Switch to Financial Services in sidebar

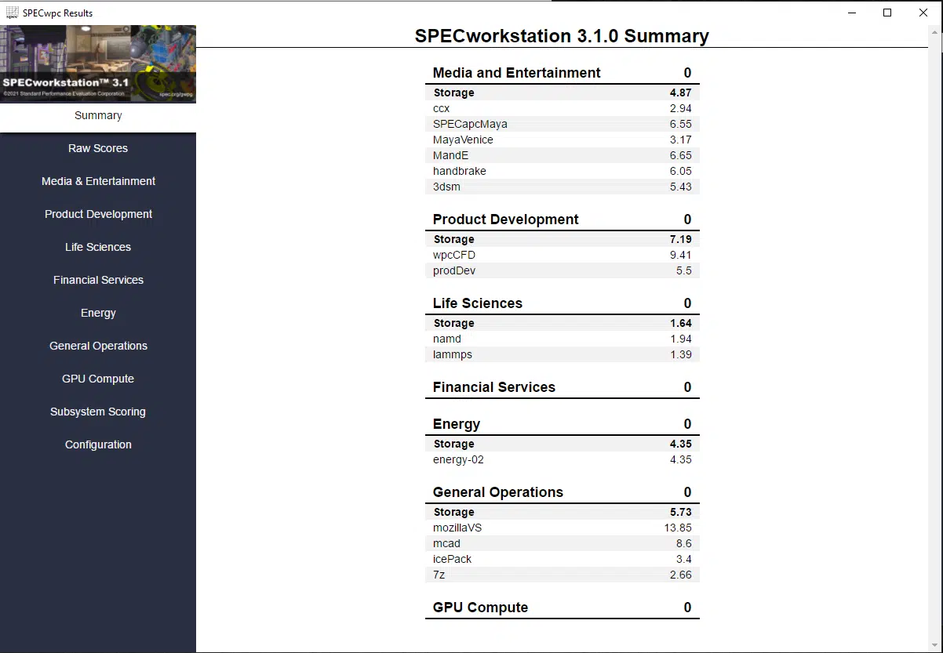(x=98, y=280)
